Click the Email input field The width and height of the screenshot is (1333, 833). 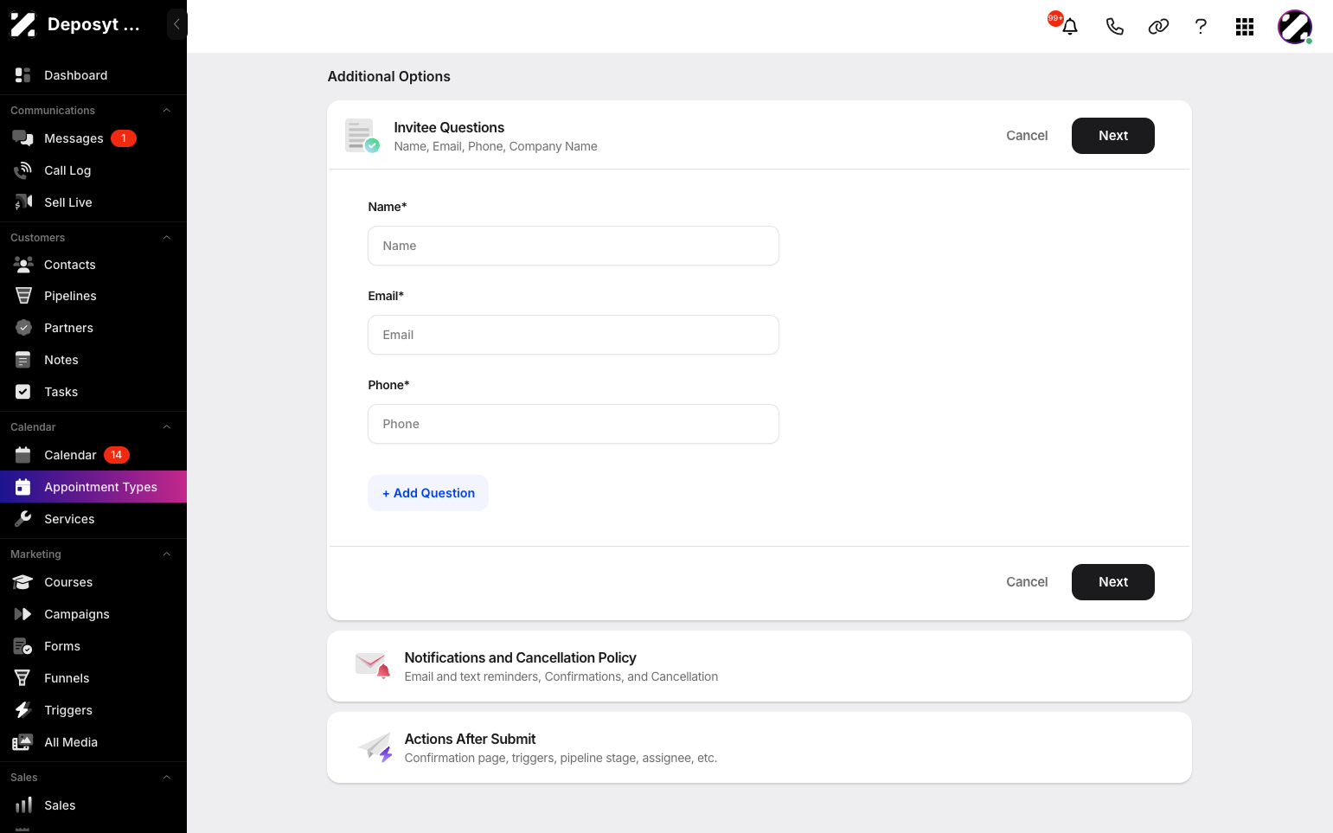pos(574,335)
